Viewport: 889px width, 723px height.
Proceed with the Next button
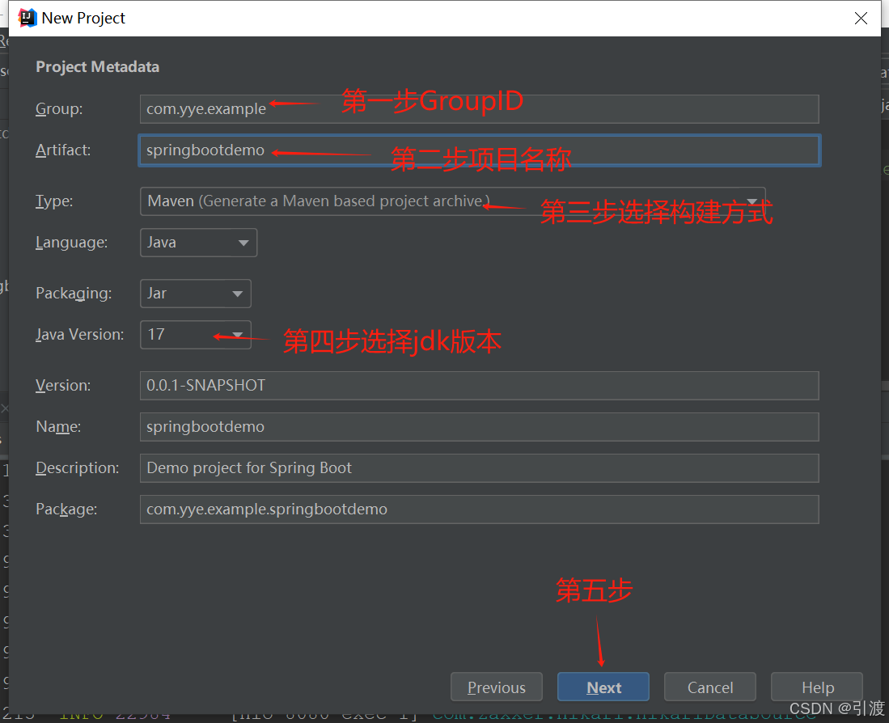[x=603, y=687]
